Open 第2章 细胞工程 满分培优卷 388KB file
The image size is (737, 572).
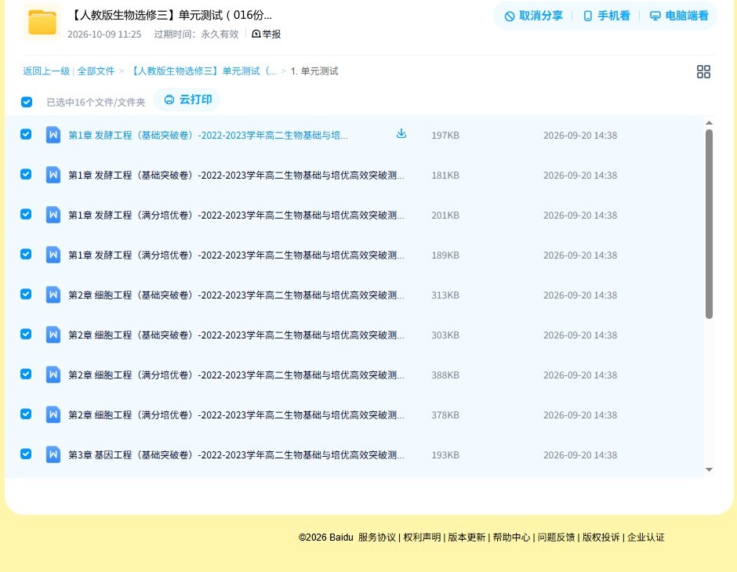coord(236,375)
